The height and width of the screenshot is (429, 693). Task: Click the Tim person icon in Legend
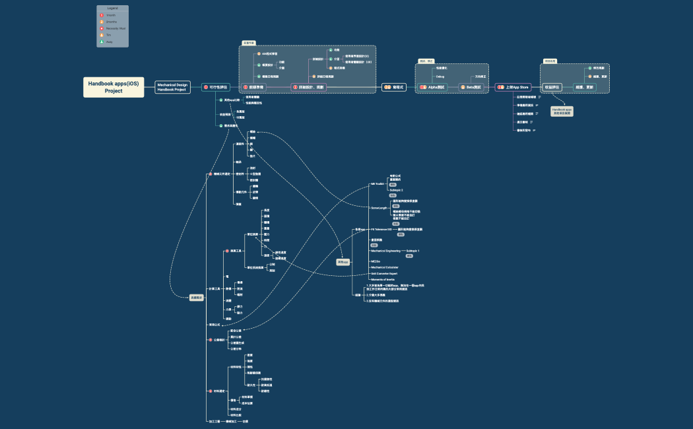click(102, 35)
